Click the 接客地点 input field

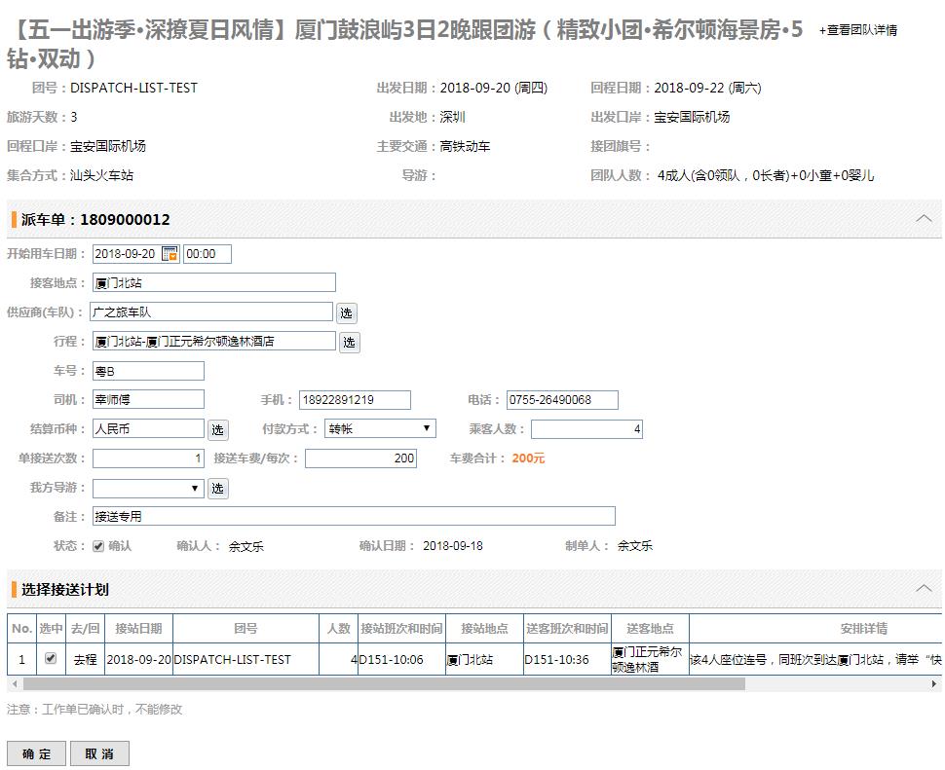point(214,283)
